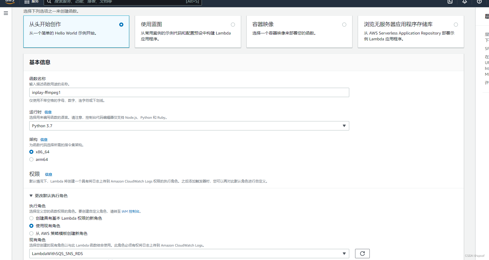Select 容器映像 option
The width and height of the screenshot is (489, 260).
(x=299, y=32)
